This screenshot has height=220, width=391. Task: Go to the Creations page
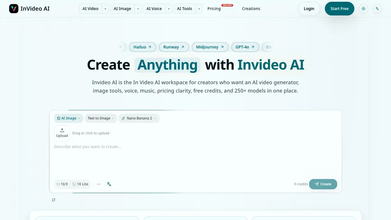tap(251, 9)
